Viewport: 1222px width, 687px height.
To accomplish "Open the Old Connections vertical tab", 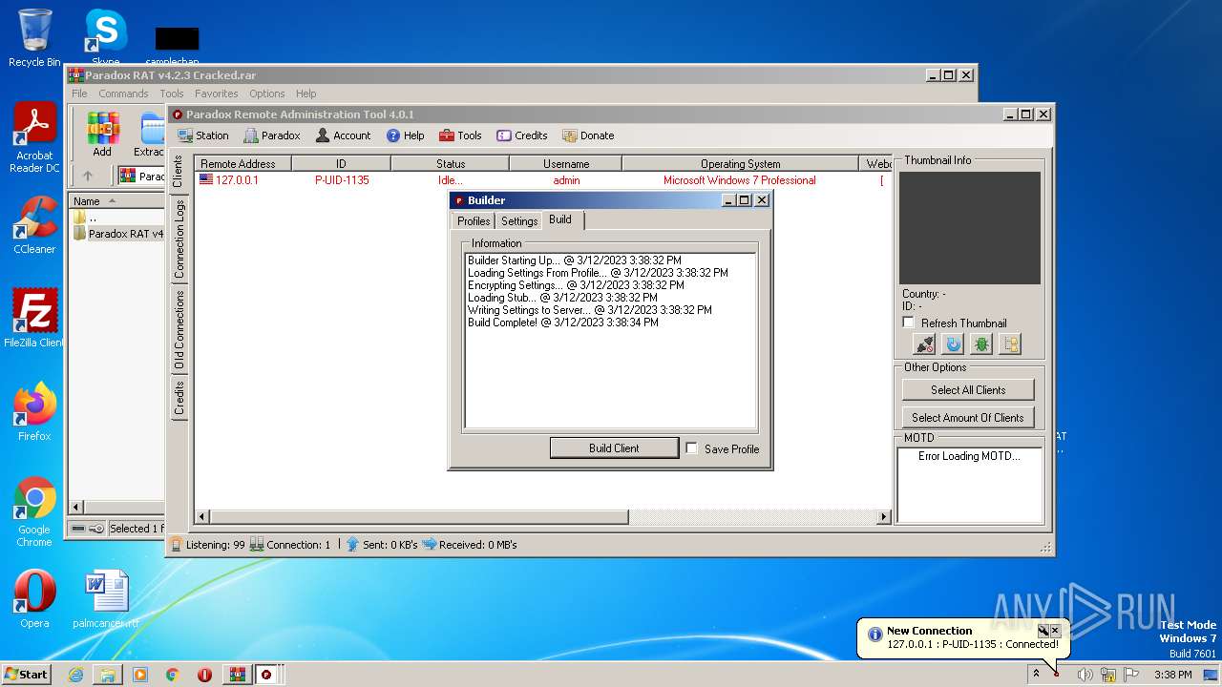I will coord(179,329).
